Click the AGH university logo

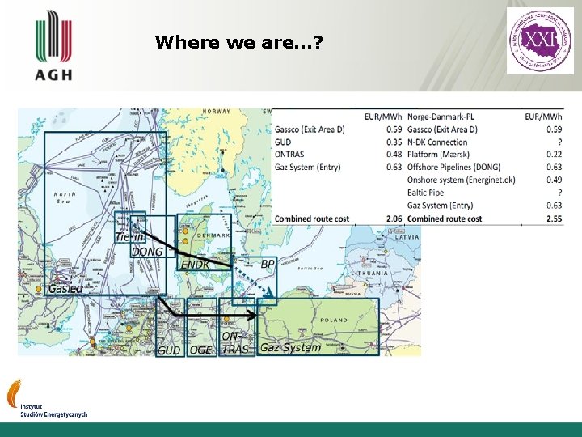pyautogui.click(x=53, y=45)
